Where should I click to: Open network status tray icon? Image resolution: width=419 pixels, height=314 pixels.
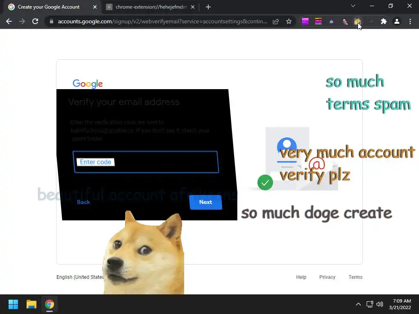click(369, 304)
